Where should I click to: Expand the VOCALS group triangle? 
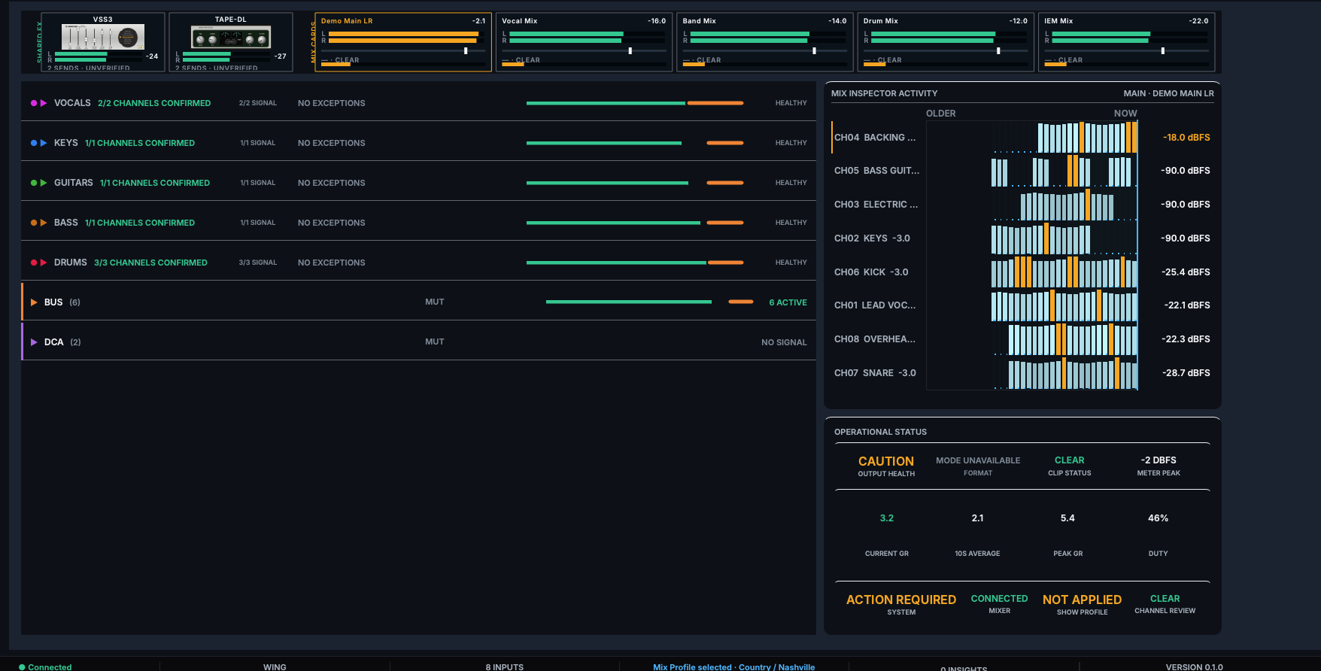click(x=44, y=103)
